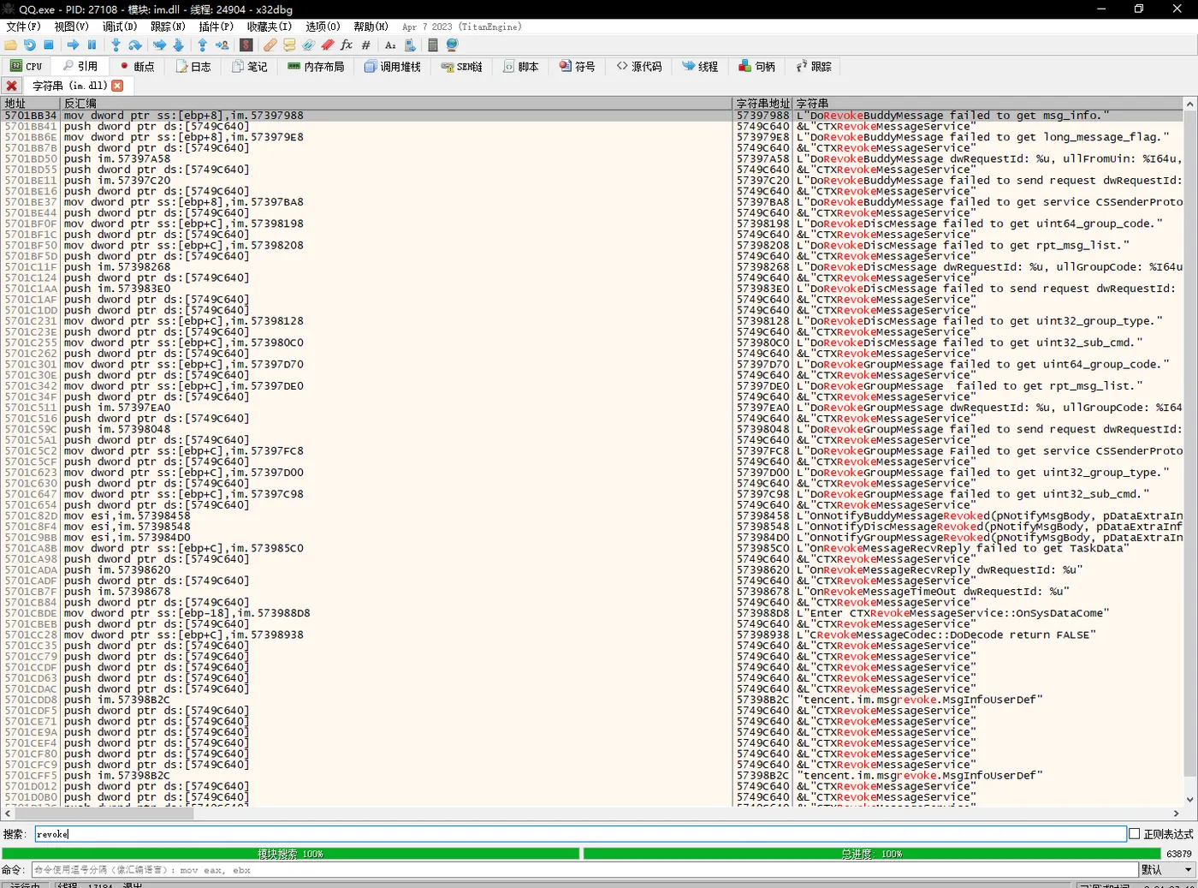Open the 调用堆栈 call stack tab
Viewport: 1198px width, 888px height.
pyautogui.click(x=392, y=66)
